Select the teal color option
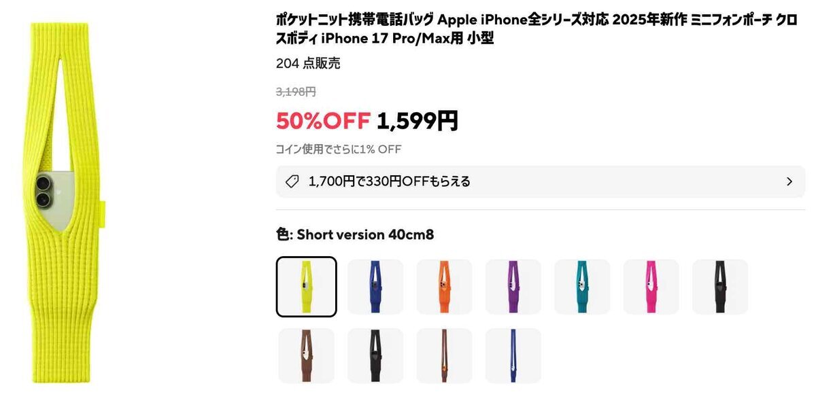This screenshot has height=407, width=816. point(583,285)
